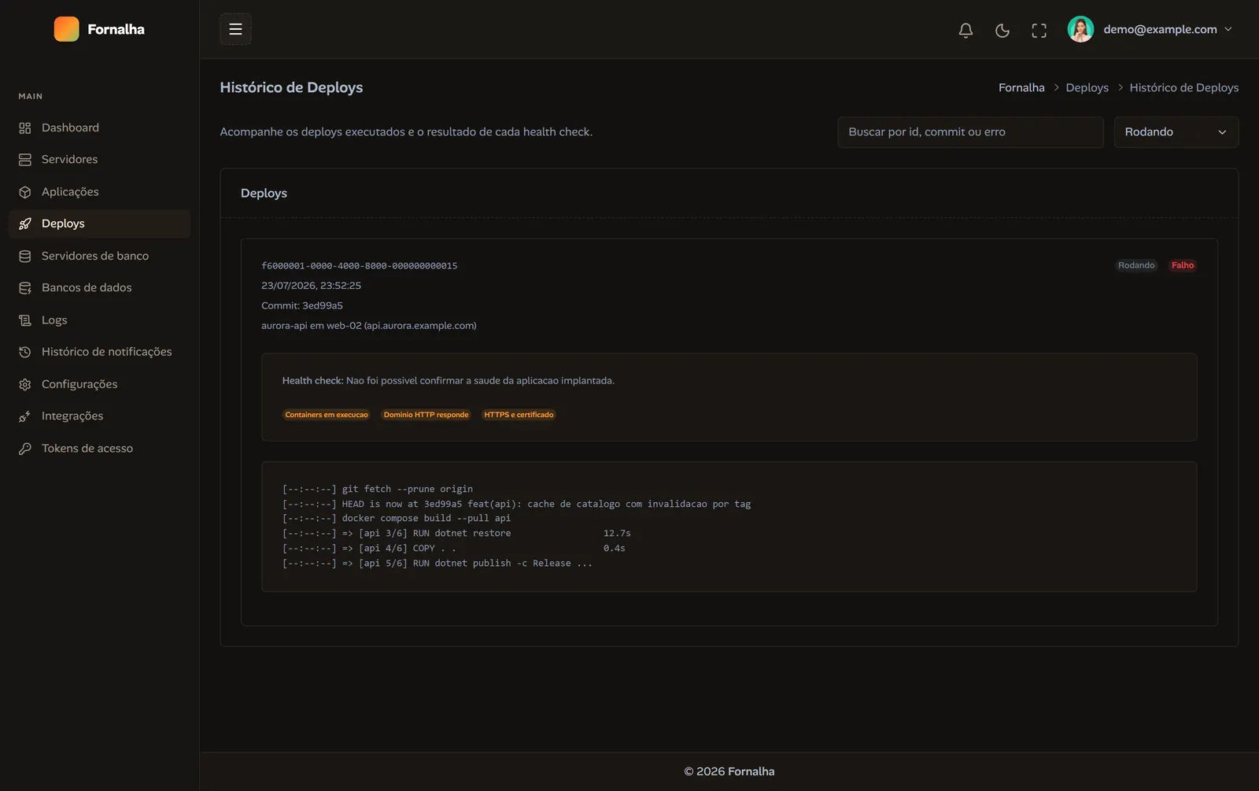1259x791 pixels.
Task: Click the deploy id f6000001-0000-4000-8000-000000000015
Action: point(360,266)
